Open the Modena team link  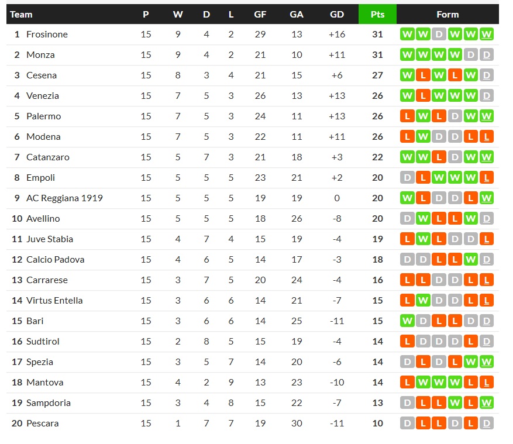(x=43, y=137)
